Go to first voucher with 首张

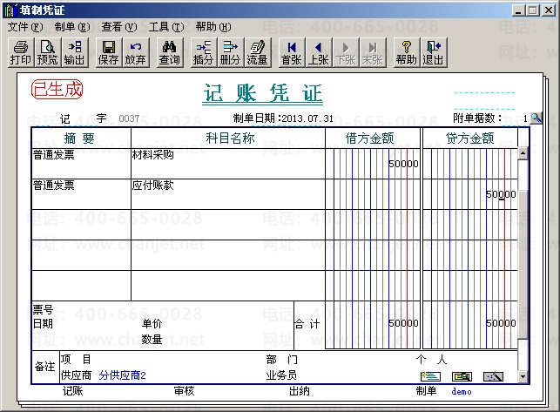292,53
